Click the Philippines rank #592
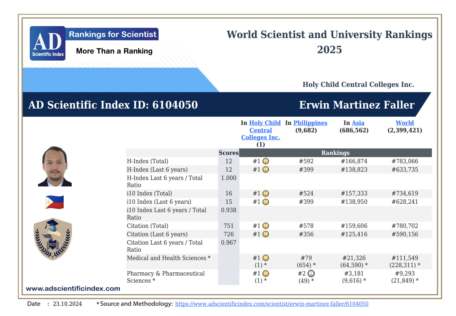This screenshot has height=316, width=456. [x=306, y=161]
